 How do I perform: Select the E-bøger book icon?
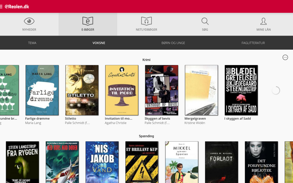coord(88,21)
